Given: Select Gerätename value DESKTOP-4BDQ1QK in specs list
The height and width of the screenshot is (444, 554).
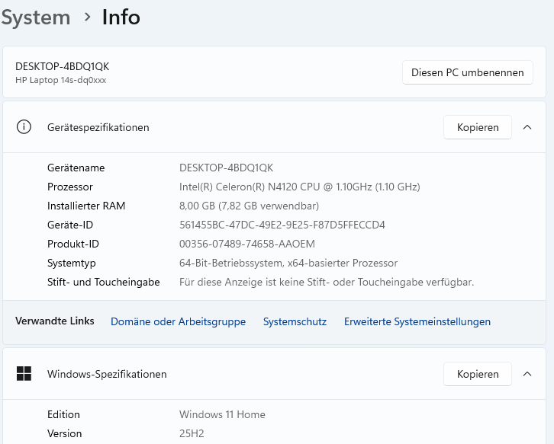Looking at the screenshot, I should (226, 168).
